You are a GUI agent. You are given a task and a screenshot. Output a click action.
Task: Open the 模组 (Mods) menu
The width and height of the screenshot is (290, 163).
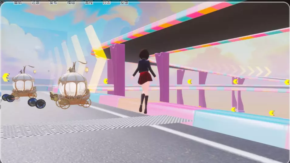pyautogui.click(x=71, y=2)
